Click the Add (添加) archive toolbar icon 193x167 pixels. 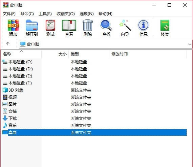pyautogui.click(x=13, y=25)
